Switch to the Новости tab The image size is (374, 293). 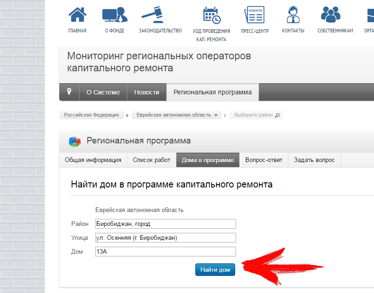point(147,92)
